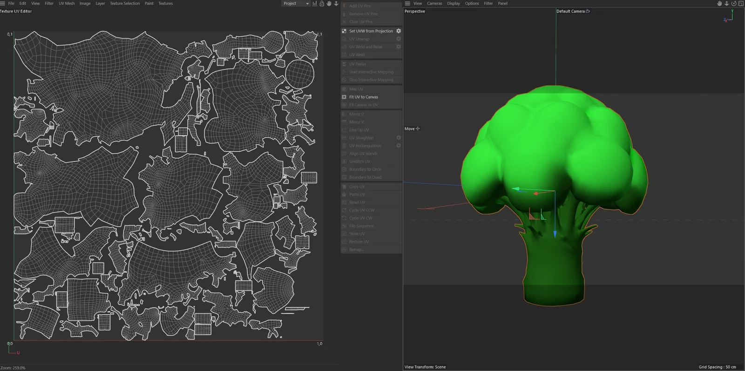Screen dimensions: 745x371
Task: Click Copy UV command
Action: [x=371, y=187]
